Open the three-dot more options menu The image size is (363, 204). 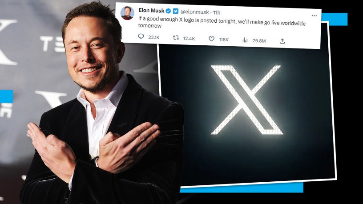(314, 16)
